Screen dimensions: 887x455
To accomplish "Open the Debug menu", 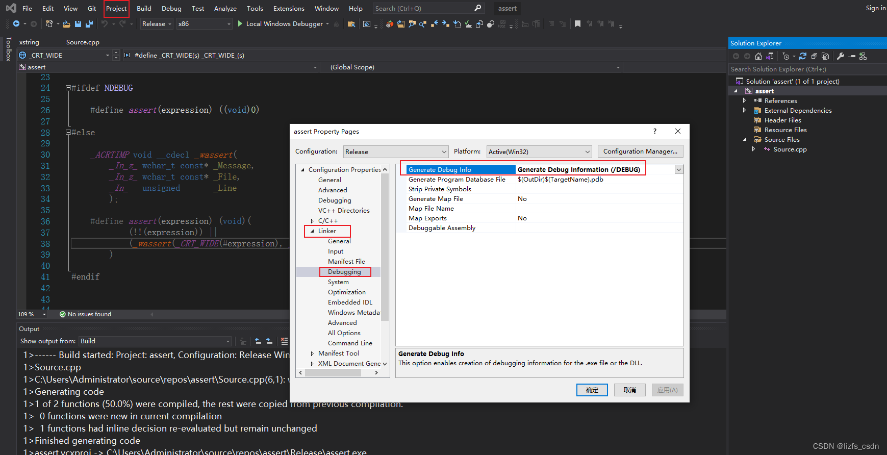I will coord(171,8).
